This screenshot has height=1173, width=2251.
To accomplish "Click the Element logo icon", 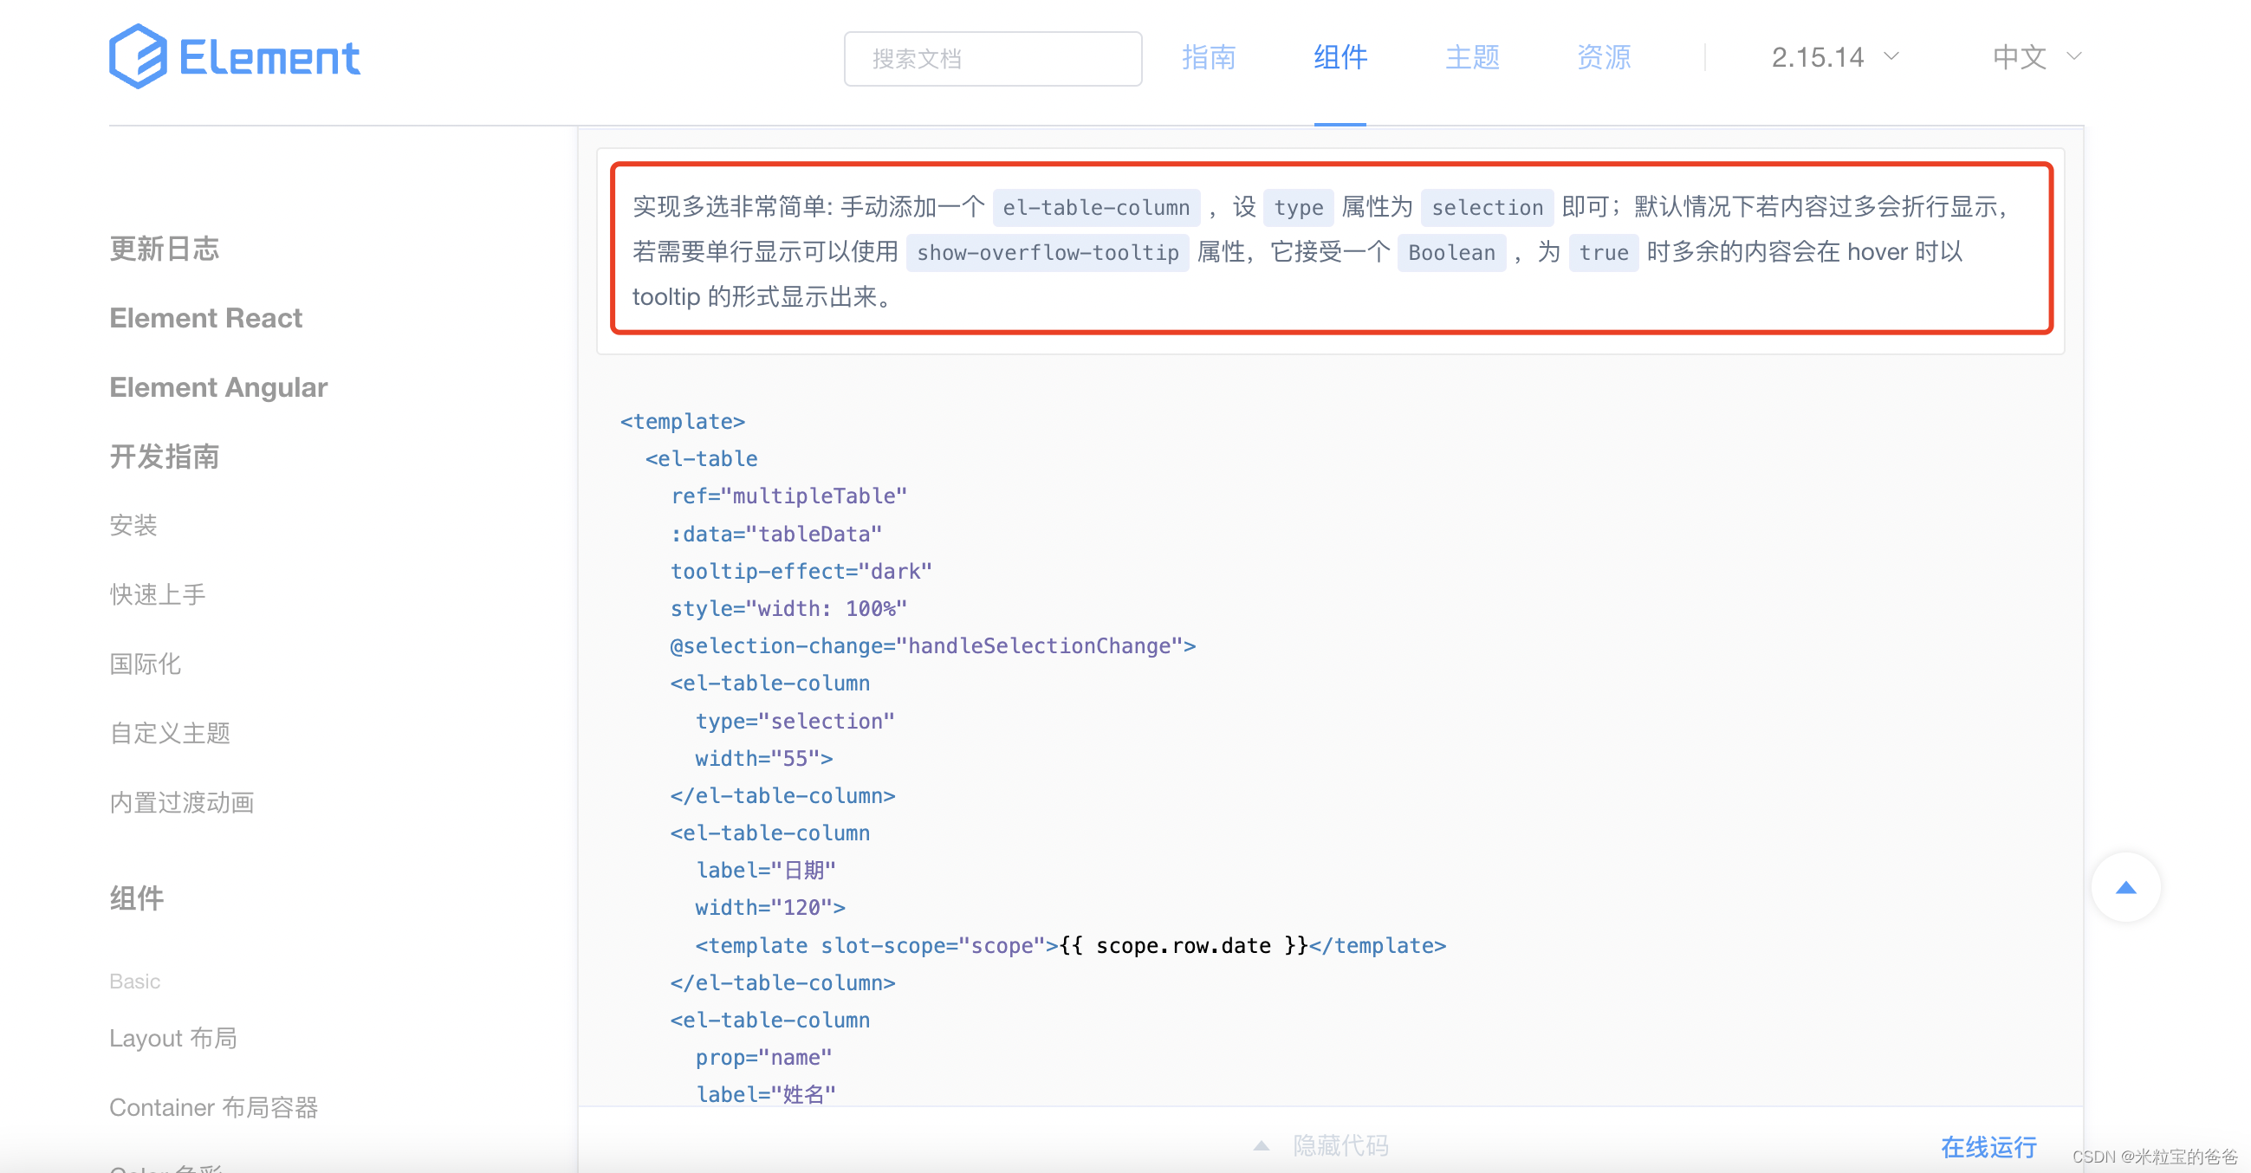I will (x=138, y=57).
